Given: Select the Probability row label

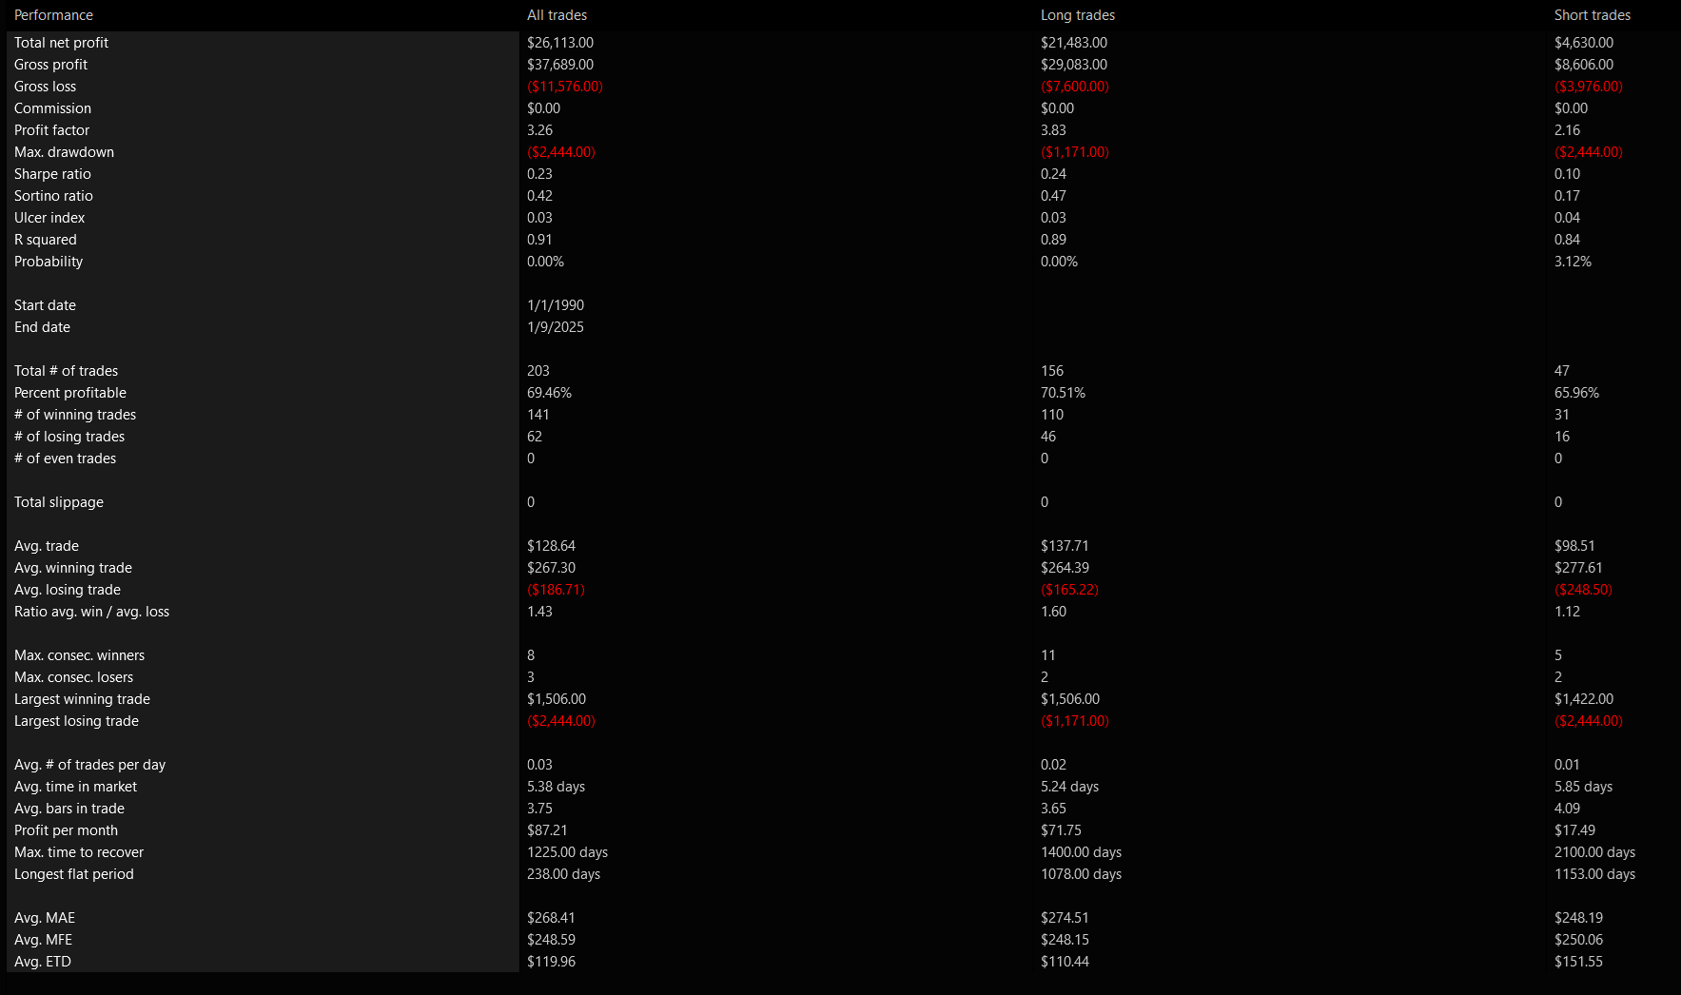Looking at the screenshot, I should pos(49,262).
